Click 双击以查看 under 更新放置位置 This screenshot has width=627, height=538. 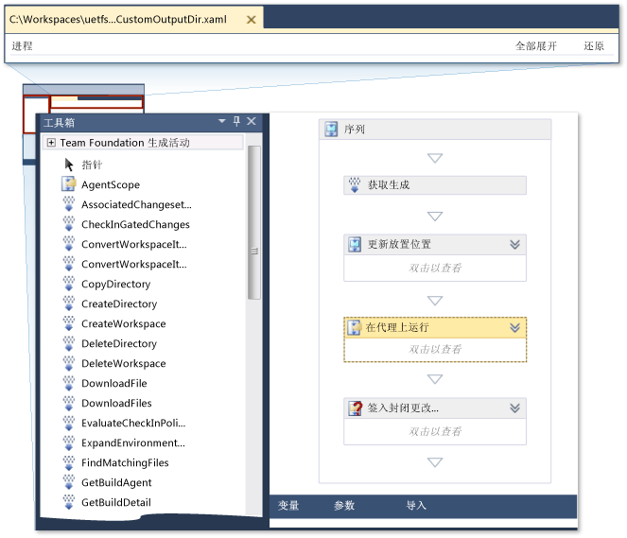(x=435, y=268)
